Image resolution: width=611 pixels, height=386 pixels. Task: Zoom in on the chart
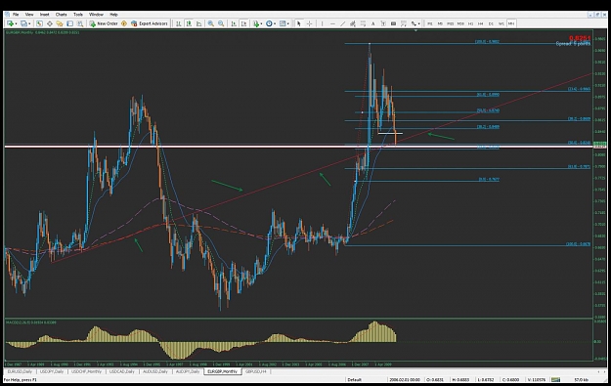[211, 23]
